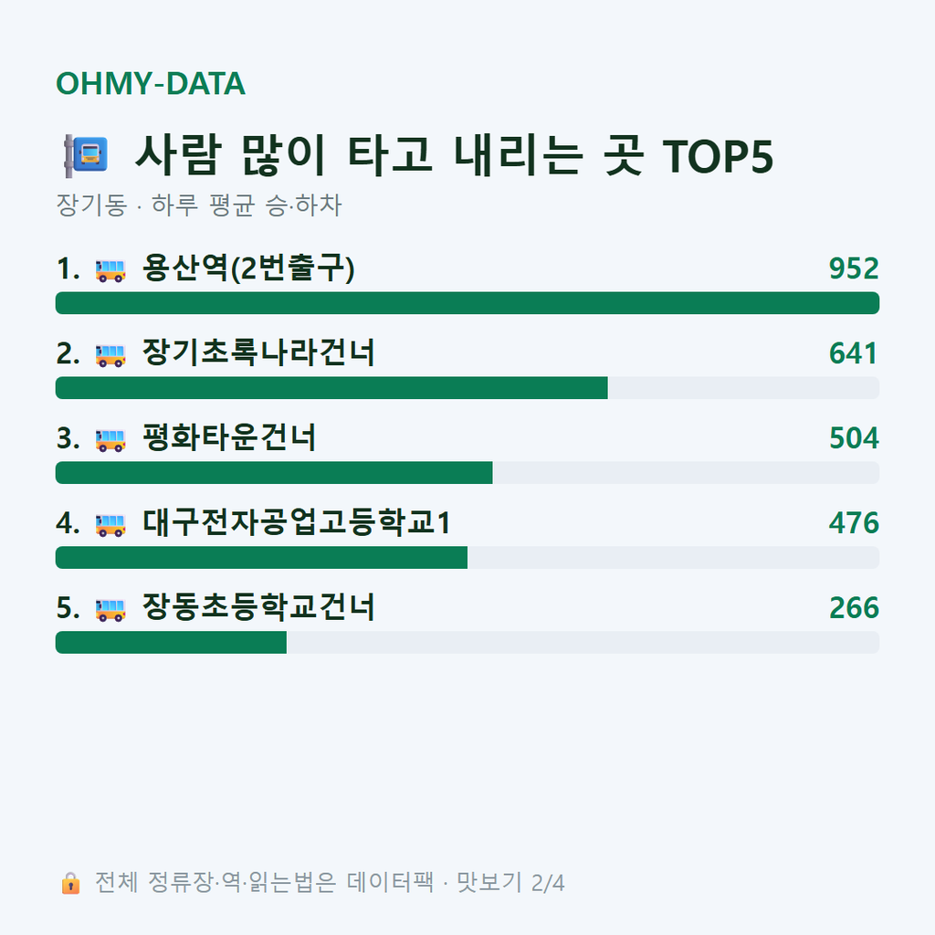Click the full green bar for rank 1
Viewport: 935px width, 935px height.
(x=467, y=303)
